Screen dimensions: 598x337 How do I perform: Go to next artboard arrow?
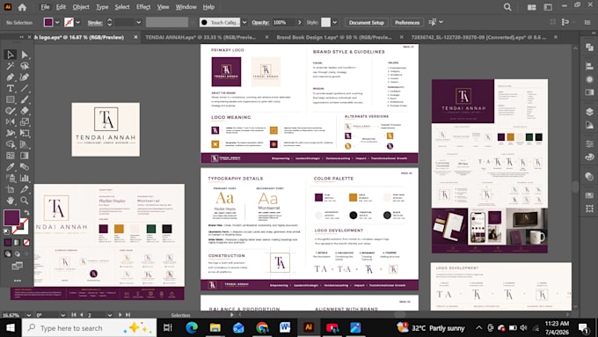[120, 315]
